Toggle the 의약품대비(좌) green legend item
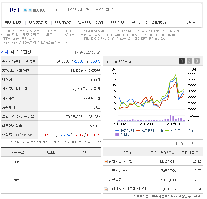 [179, 130]
